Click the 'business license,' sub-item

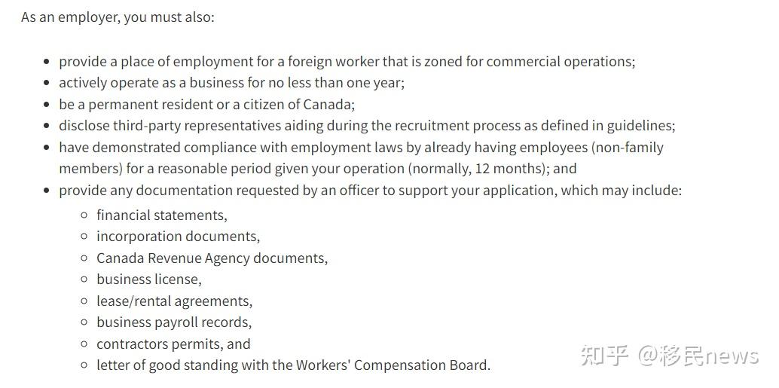pos(149,280)
